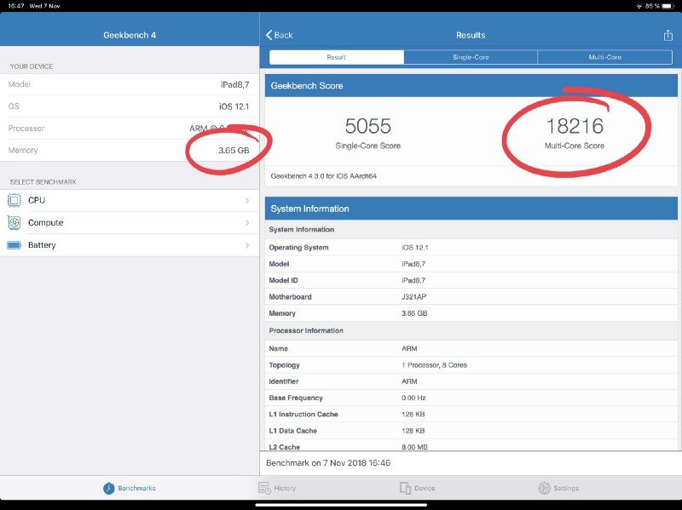Tap the Benchmarks stopwatch icon
Image resolution: width=682 pixels, height=510 pixels.
[x=109, y=488]
